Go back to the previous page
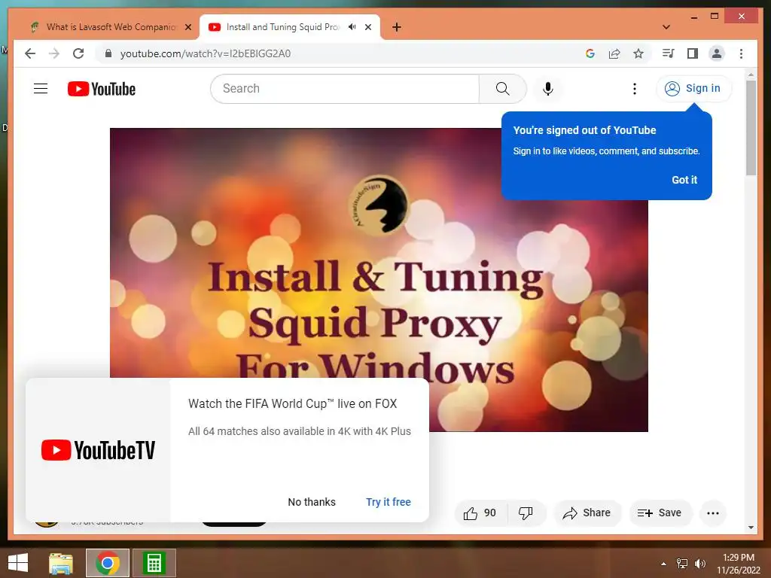Screen dimensions: 771x578 30,53
